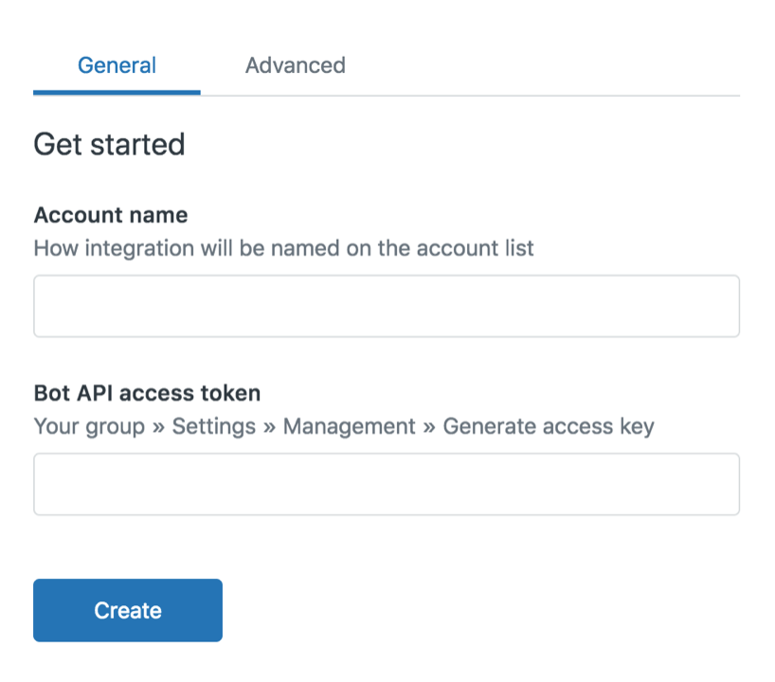Click the "Bot API access token" label
The height and width of the screenshot is (682, 775).
[147, 392]
